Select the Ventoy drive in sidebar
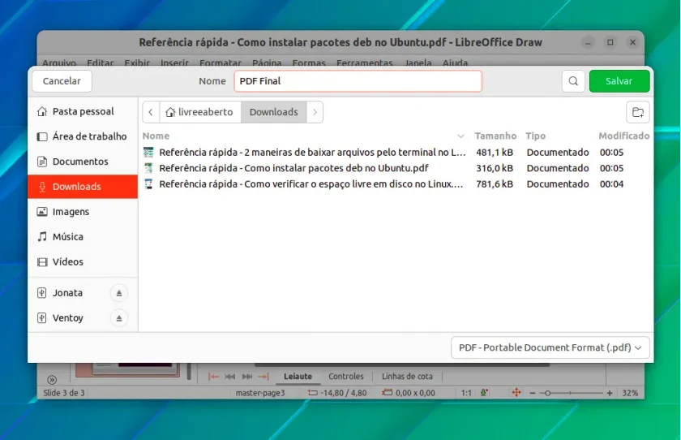 pos(68,318)
